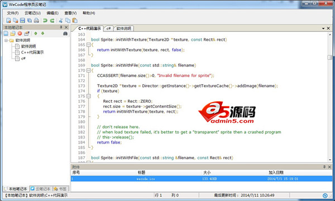The height and width of the screenshot is (201, 335).
Task: Create new page in 本地笔记本 panel toolbar
Action: pos(6,33)
